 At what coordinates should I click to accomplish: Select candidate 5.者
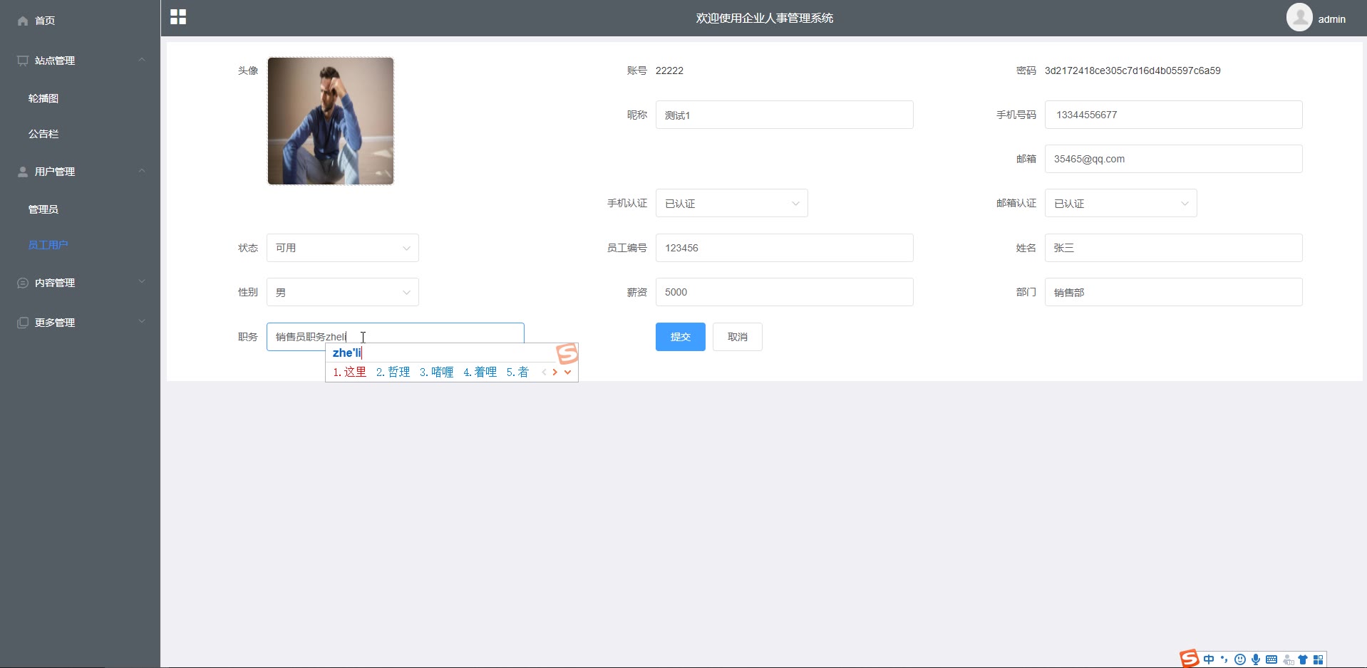(x=517, y=372)
